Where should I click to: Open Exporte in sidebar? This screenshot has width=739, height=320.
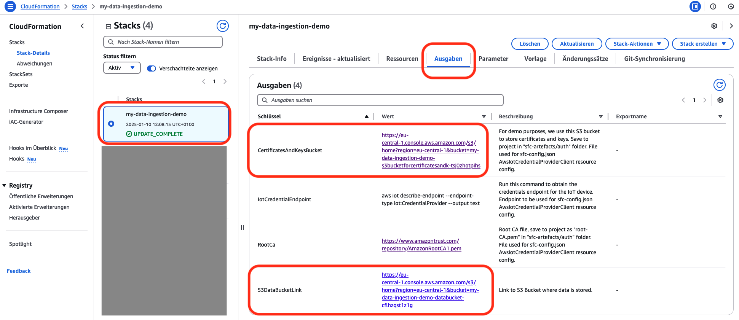coord(19,85)
